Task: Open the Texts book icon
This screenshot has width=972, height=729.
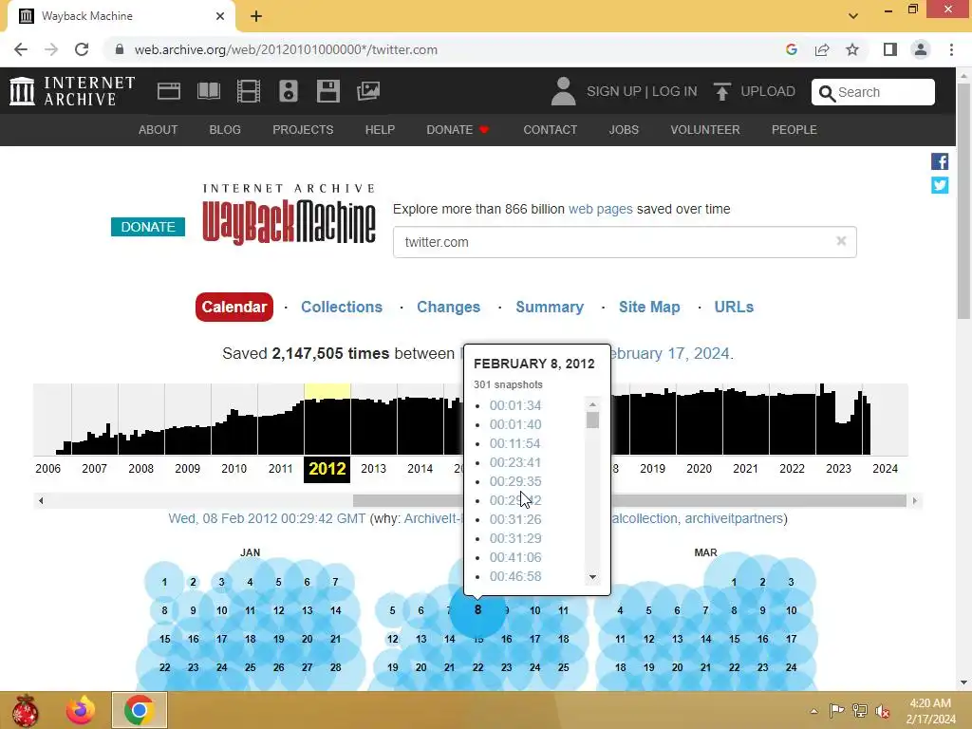Action: point(209,91)
